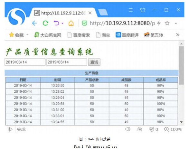Focus the first date input field
189x149 pixels.
[x=25, y=62]
